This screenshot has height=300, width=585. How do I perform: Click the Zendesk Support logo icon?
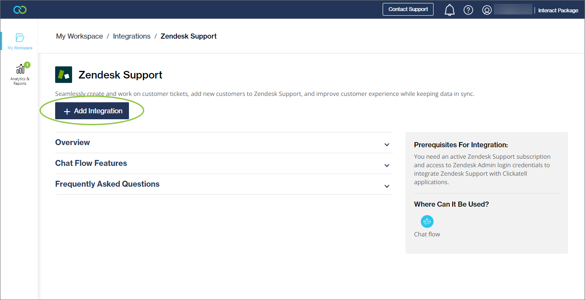pos(64,75)
